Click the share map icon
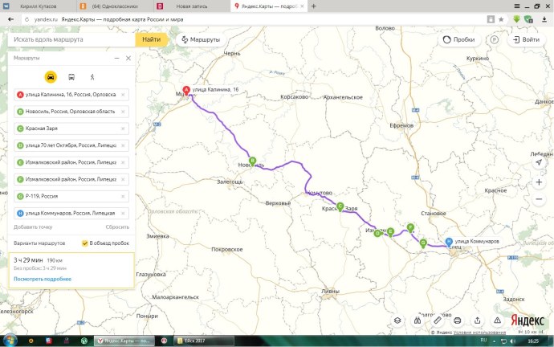 [x=478, y=320]
